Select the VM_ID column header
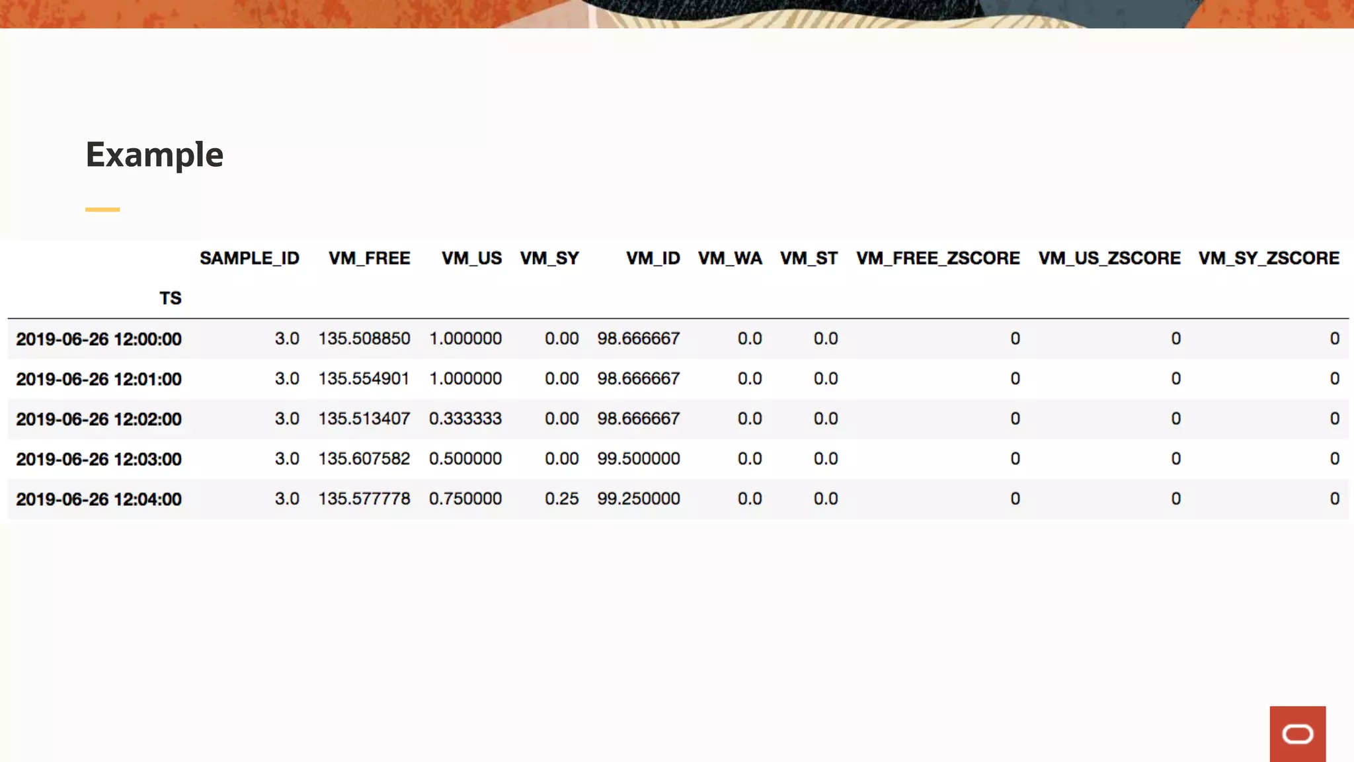The width and height of the screenshot is (1354, 762). point(653,258)
